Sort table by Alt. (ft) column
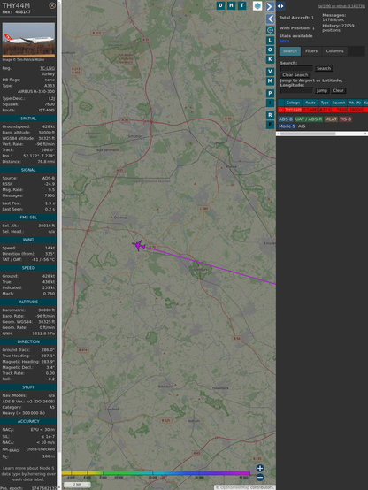 355,103
